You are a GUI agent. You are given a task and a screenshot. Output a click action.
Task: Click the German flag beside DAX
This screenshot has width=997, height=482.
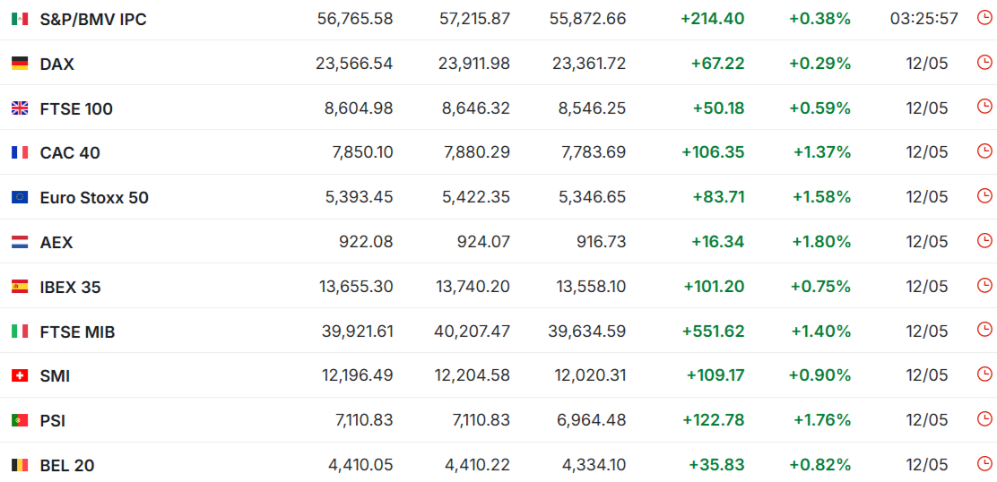[x=20, y=64]
